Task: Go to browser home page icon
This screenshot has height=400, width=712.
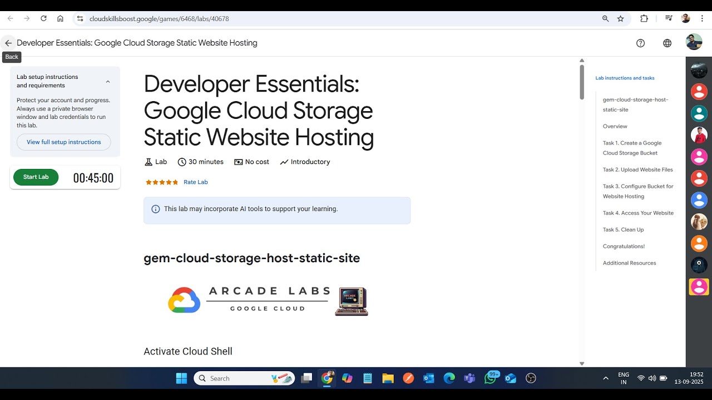Action: [60, 18]
